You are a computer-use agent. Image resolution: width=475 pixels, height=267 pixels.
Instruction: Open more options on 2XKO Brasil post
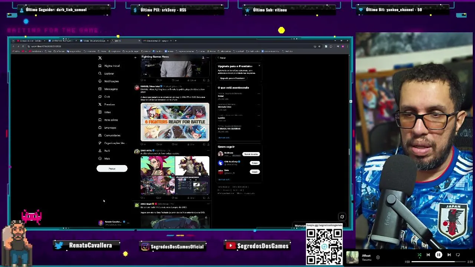[x=208, y=204]
